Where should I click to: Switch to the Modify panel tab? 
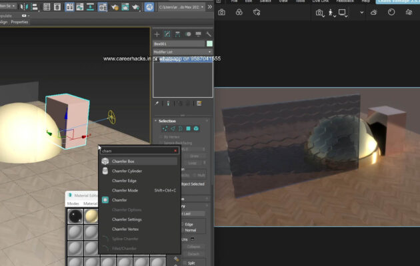click(167, 34)
